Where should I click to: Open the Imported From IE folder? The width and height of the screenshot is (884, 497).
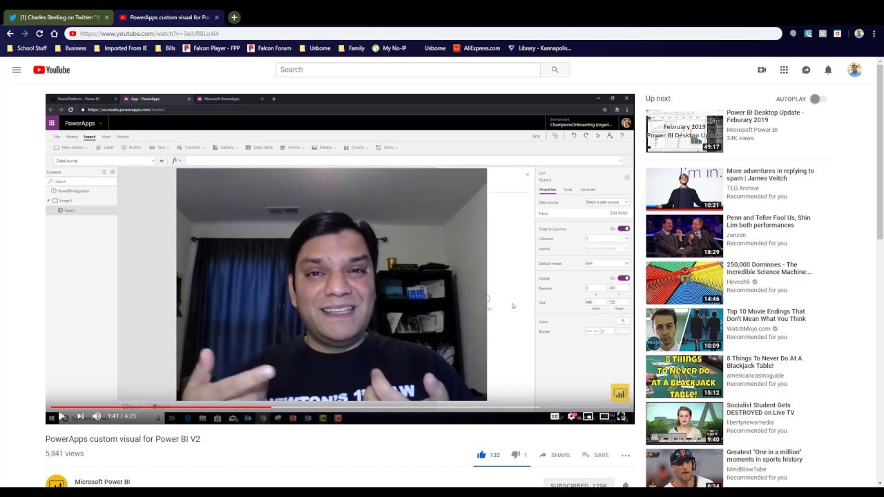tap(120, 48)
